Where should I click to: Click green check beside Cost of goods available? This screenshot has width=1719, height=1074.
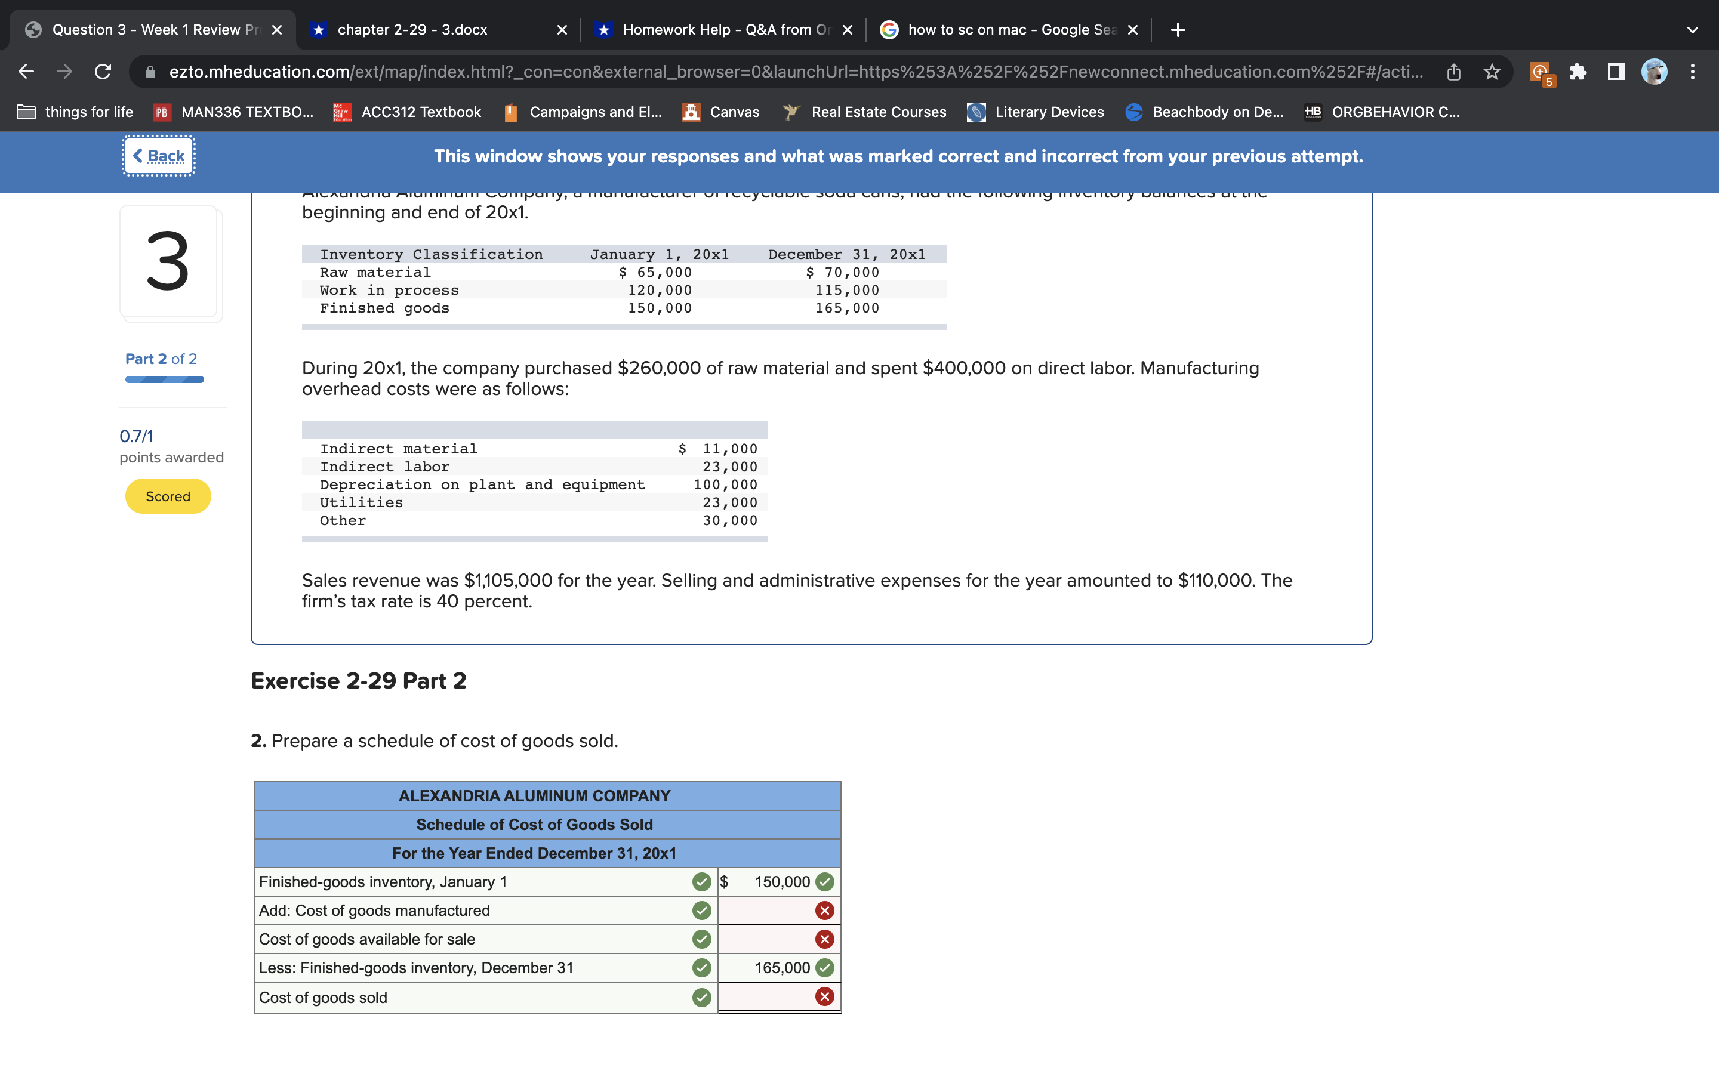(x=702, y=939)
